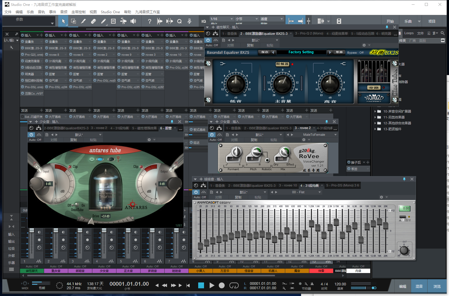Toggle antares OmniTube Off/On switch
Image resolution: width=449 pixels, height=296 pixels.
coord(76,205)
